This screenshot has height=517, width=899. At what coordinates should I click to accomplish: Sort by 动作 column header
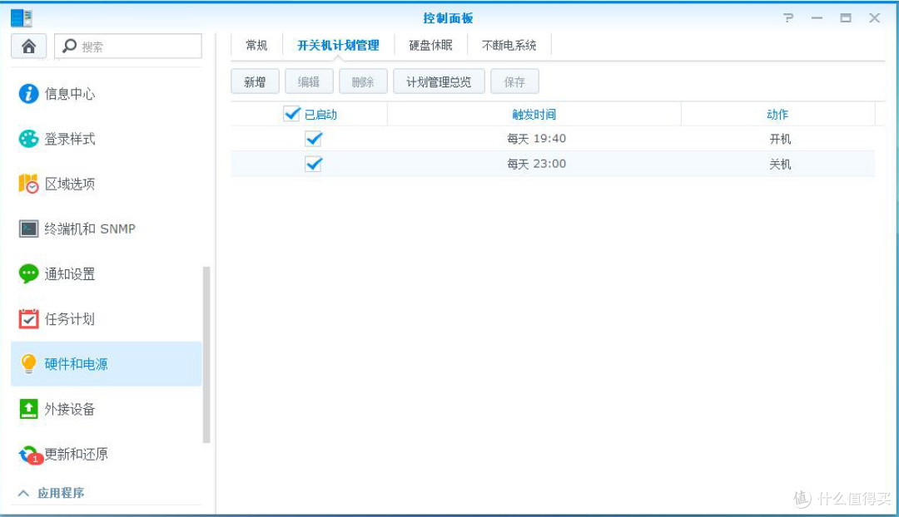tap(778, 114)
